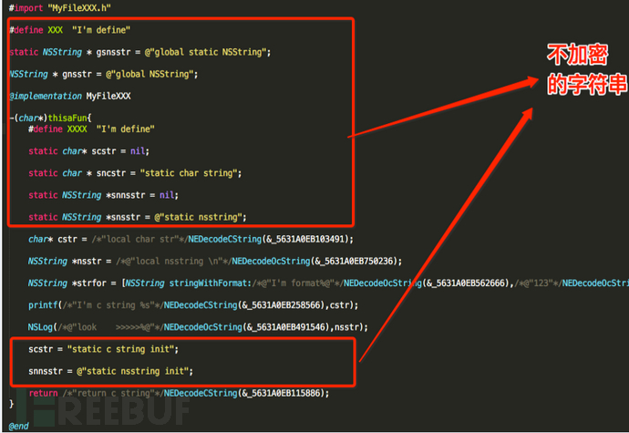Click the #define XXXX "I'm define" line
The image size is (629, 433).
click(91, 129)
